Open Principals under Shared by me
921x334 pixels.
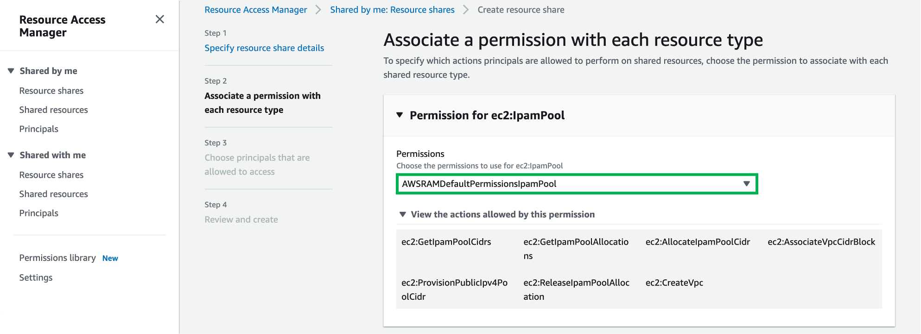(39, 129)
